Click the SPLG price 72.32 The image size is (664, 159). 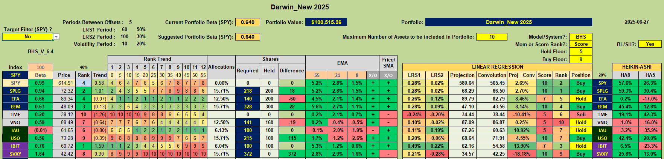coord(64,91)
